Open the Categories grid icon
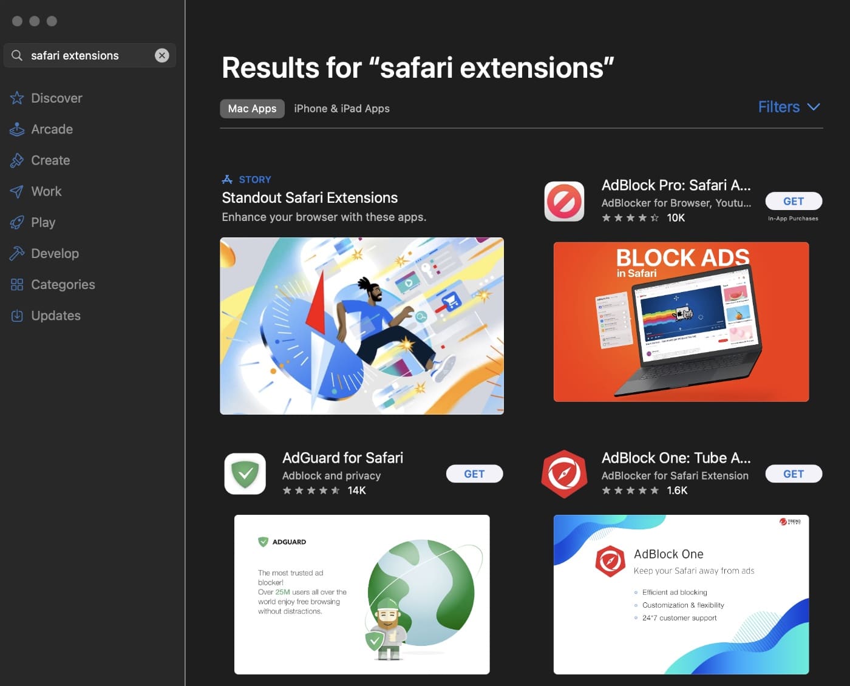This screenshot has height=686, width=850. click(x=17, y=285)
